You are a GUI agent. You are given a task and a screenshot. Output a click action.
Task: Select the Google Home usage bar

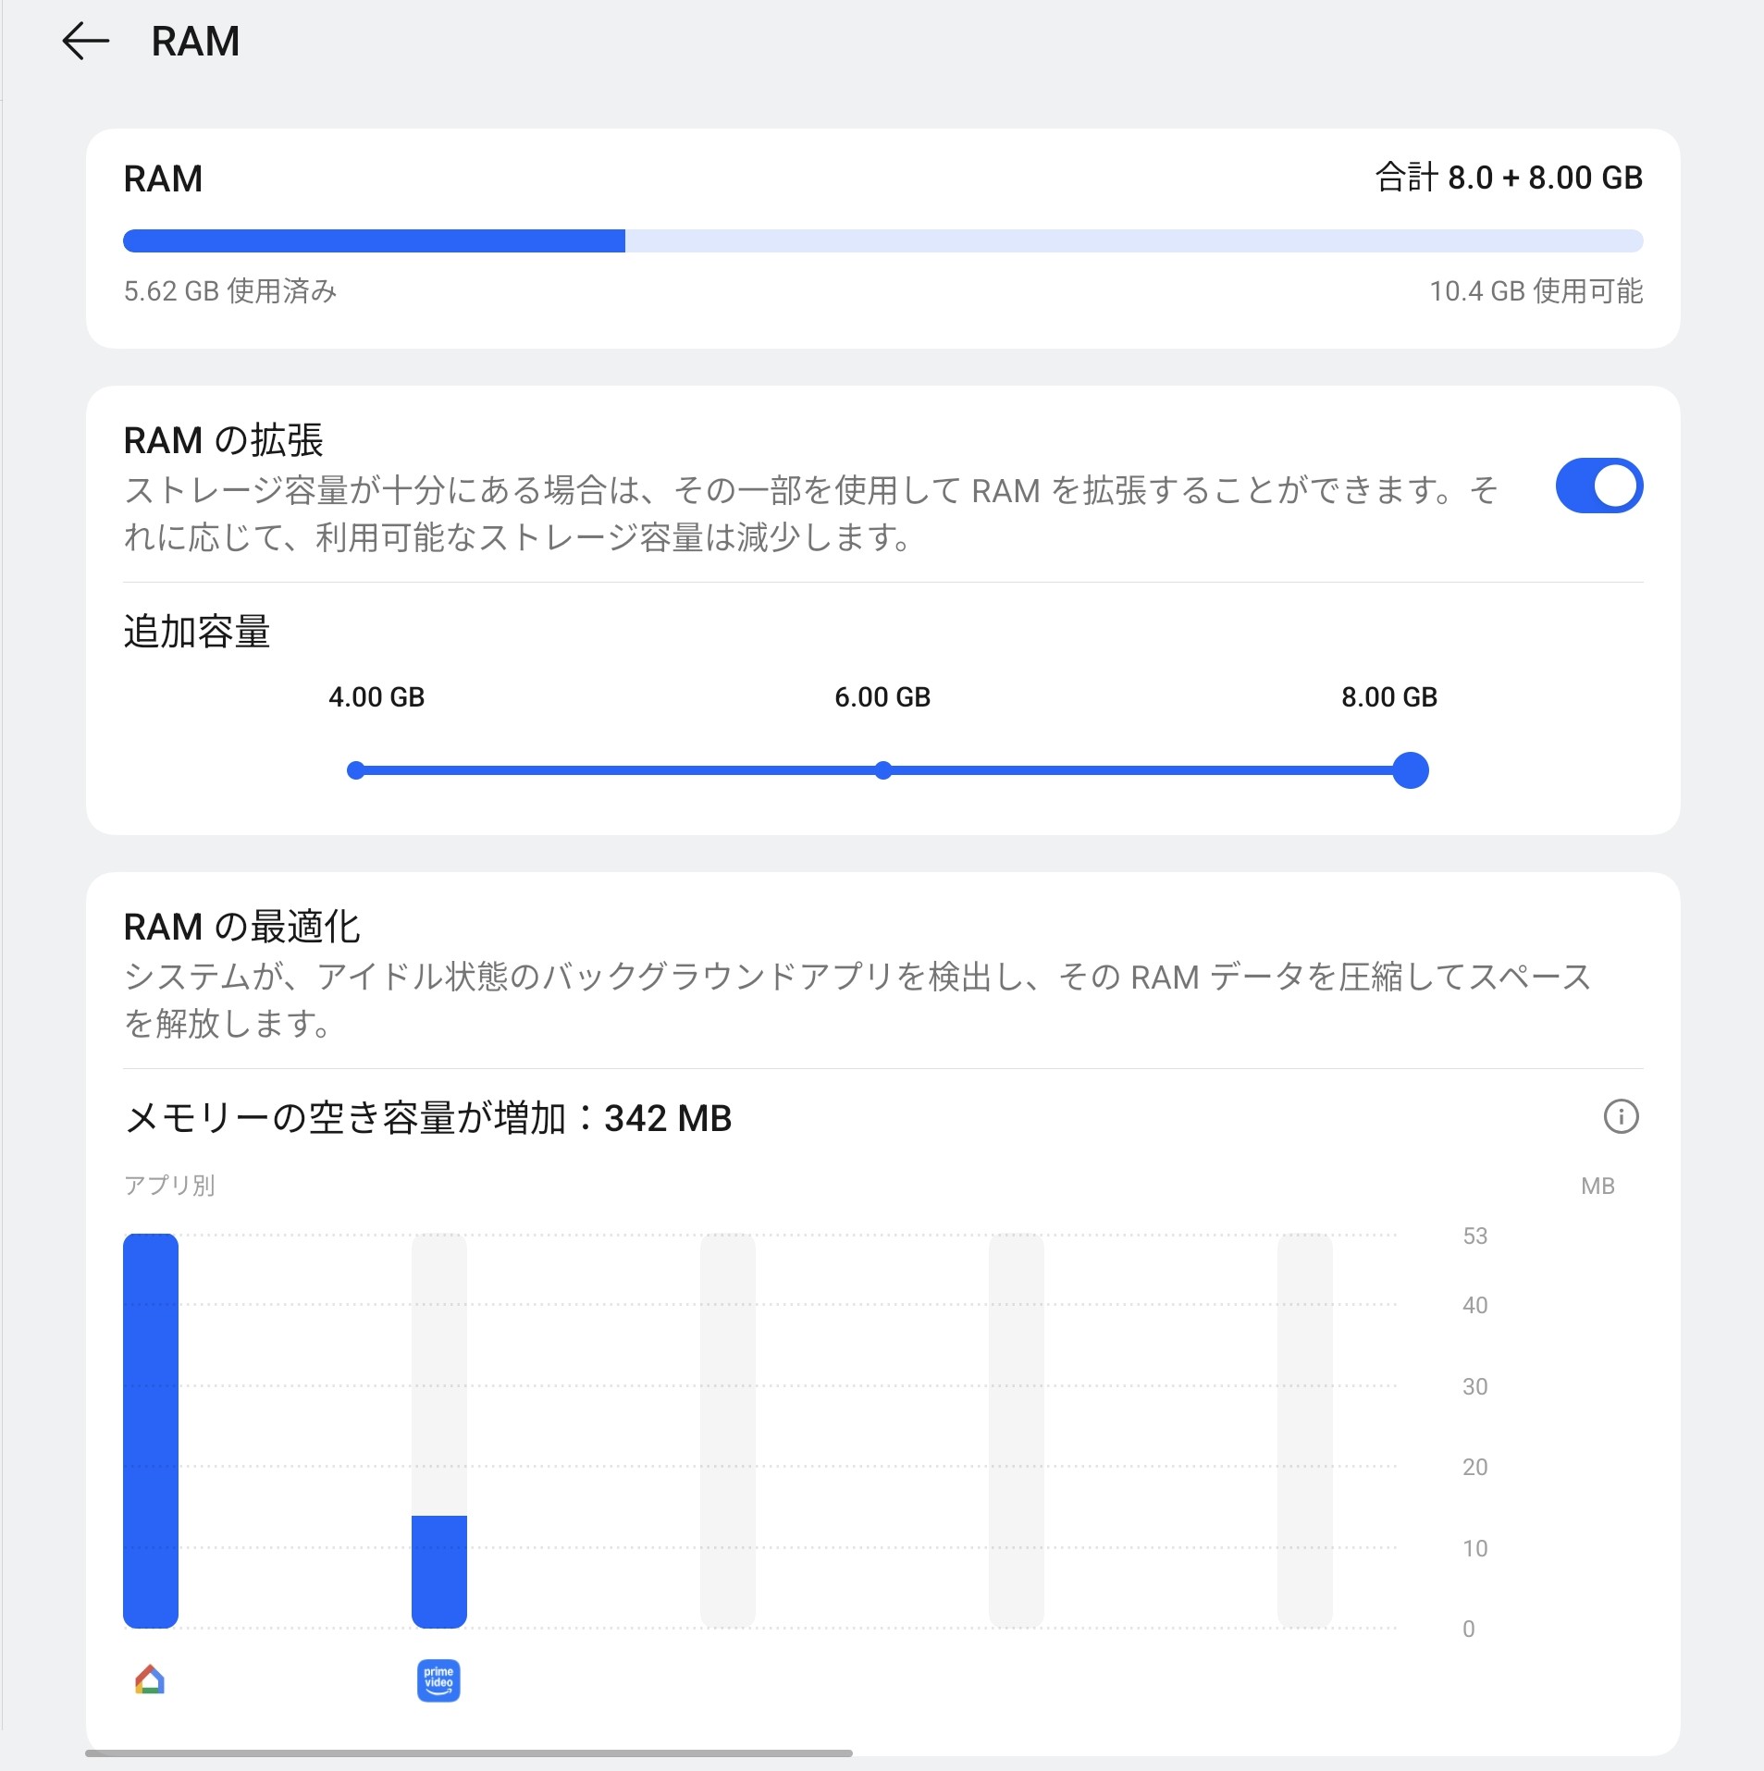(151, 1431)
